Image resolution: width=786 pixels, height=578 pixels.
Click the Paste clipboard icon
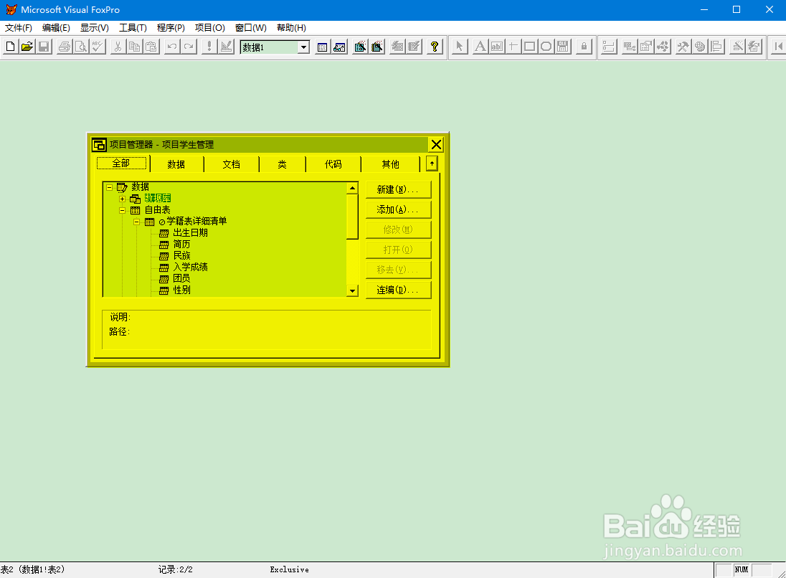151,47
